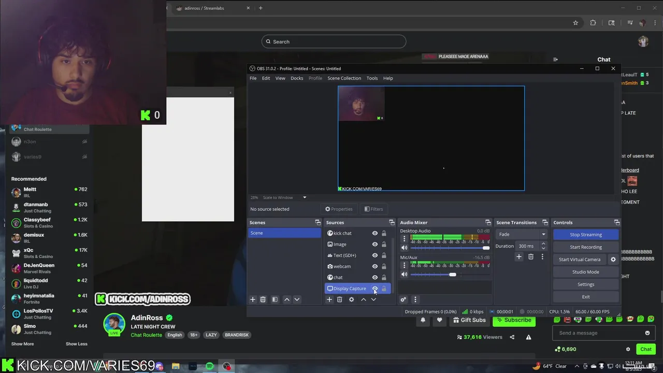The width and height of the screenshot is (663, 373).
Task: Open OBS icon in the taskbar
Action: (226, 366)
